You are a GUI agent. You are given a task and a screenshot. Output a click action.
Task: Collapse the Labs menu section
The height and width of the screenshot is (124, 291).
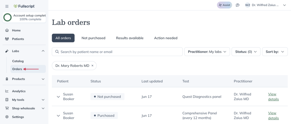click(x=43, y=51)
